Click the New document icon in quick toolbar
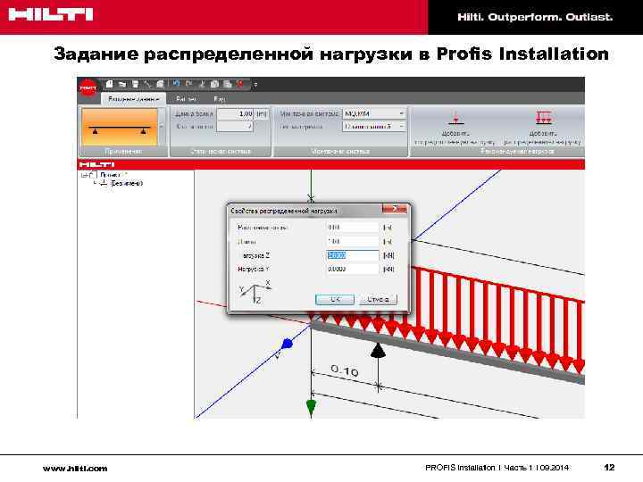 coord(109,84)
